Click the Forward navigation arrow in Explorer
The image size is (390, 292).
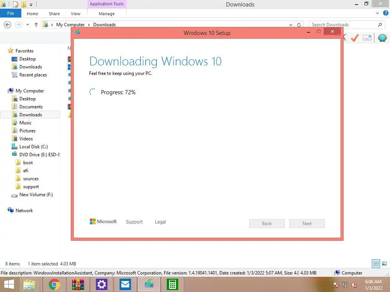click(x=18, y=25)
